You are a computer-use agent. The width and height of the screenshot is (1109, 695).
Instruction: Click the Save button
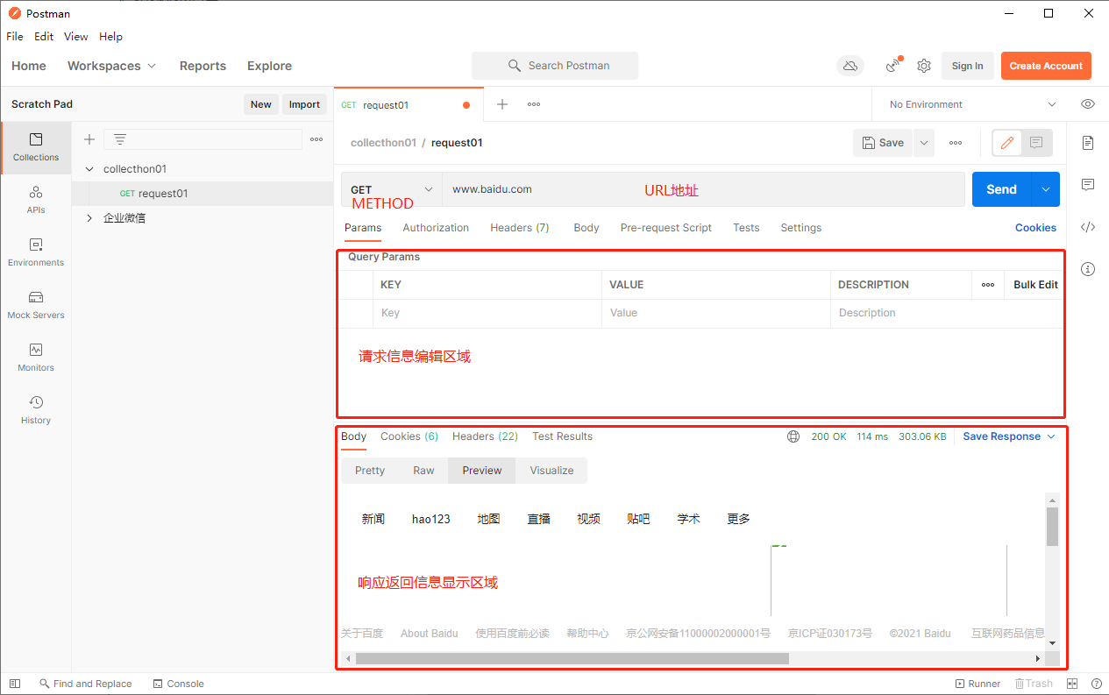pos(883,143)
